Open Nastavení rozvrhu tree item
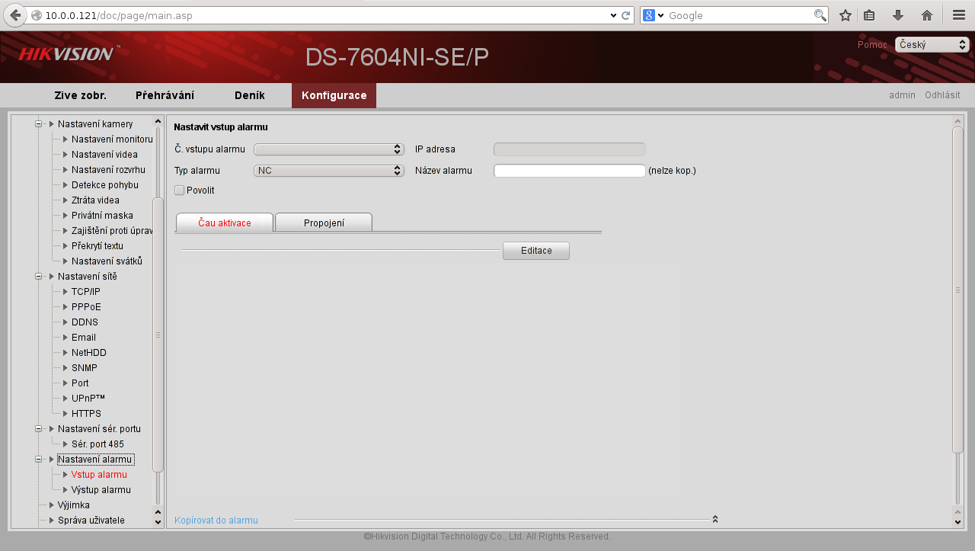This screenshot has width=975, height=551. [x=108, y=170]
